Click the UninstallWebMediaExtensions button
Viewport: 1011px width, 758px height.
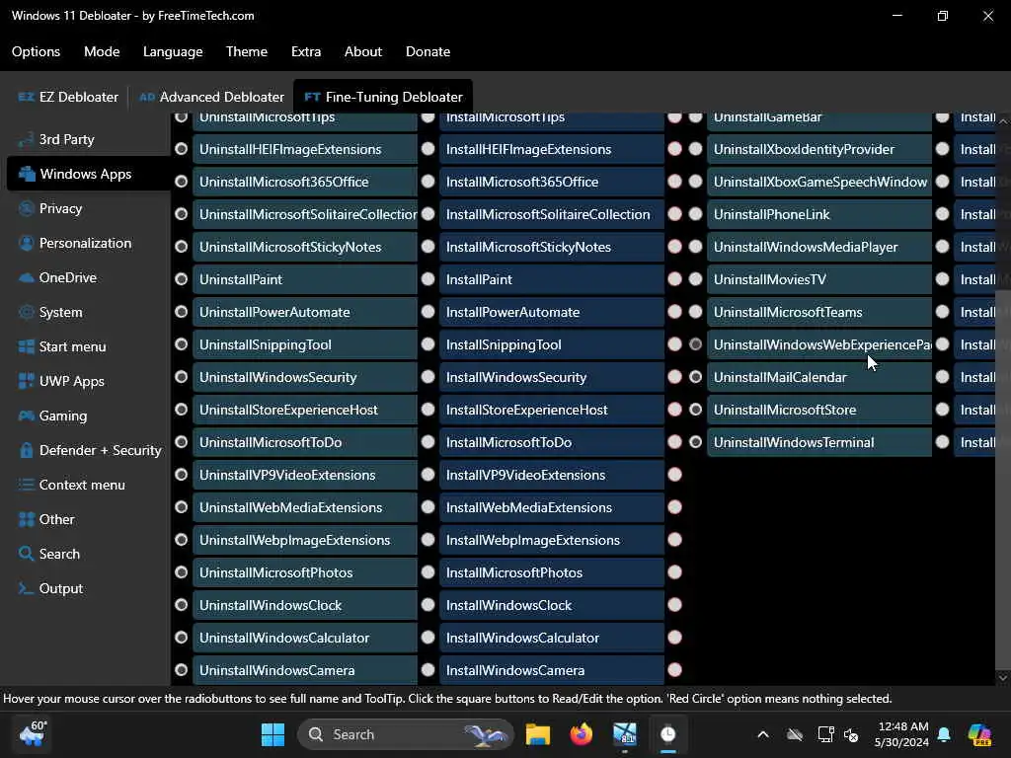[x=305, y=507]
